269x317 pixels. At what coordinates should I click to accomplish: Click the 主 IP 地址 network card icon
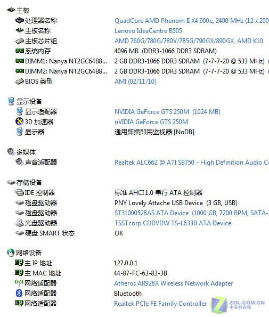pos(19,263)
